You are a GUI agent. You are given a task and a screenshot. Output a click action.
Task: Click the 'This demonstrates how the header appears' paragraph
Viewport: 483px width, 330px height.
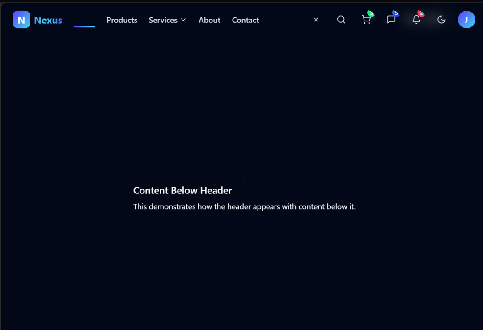[x=244, y=206]
